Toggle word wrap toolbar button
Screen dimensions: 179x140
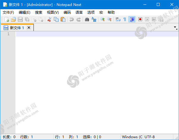click(x=118, y=19)
